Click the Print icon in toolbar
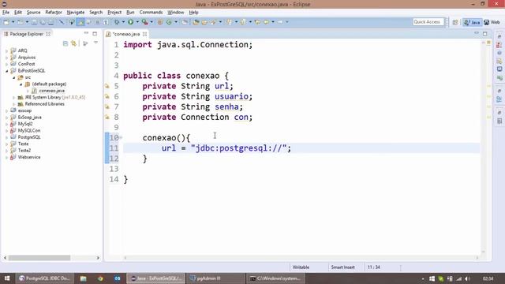505x284 pixels. point(50,22)
